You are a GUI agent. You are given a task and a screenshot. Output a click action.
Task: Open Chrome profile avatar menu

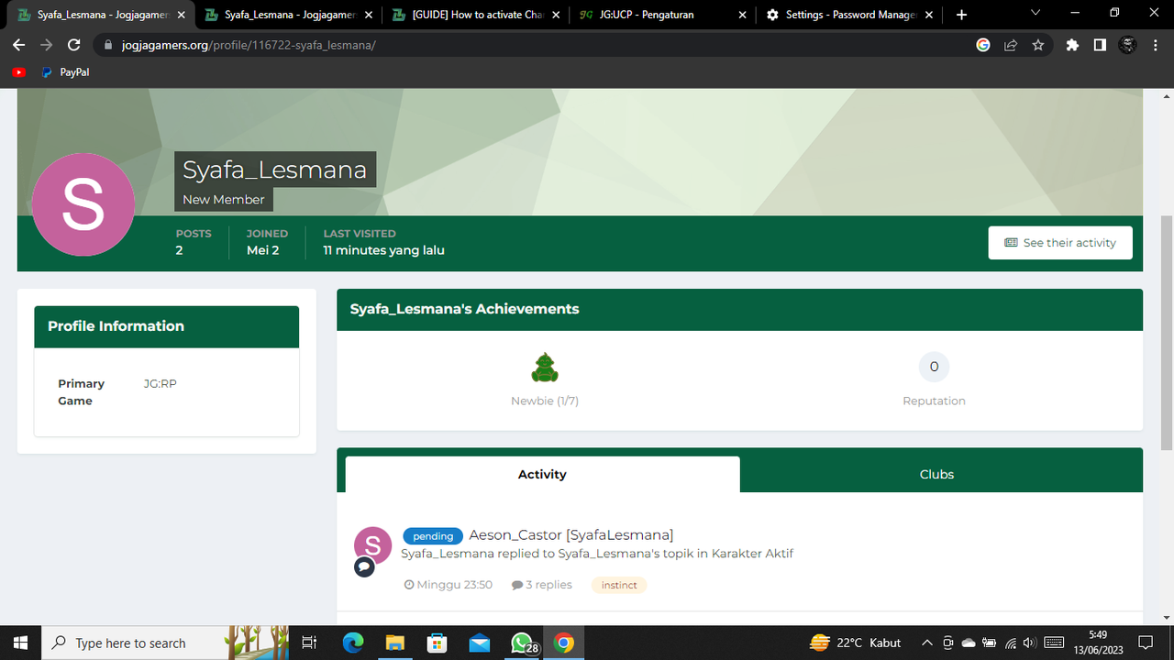coord(1128,45)
